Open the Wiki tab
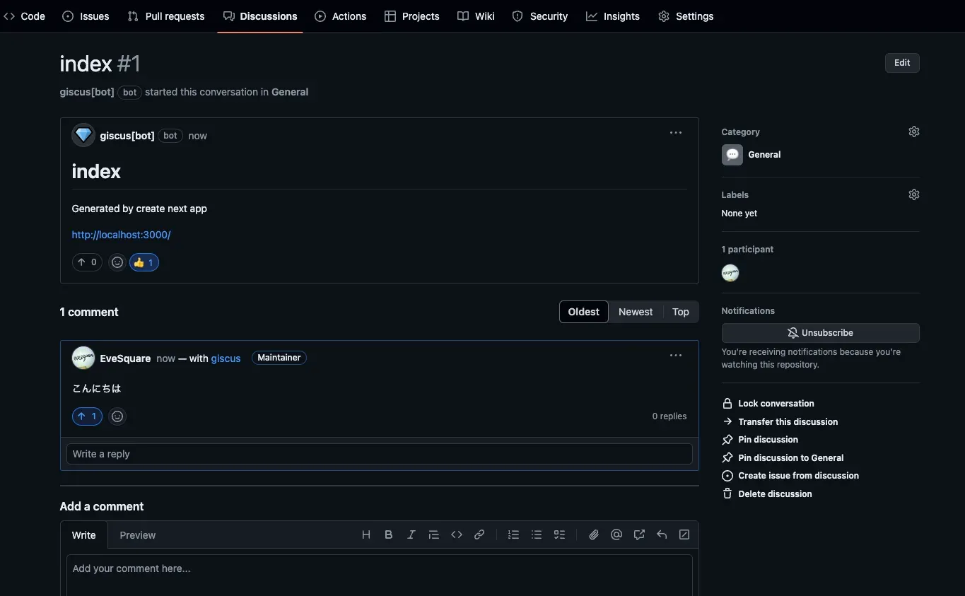This screenshot has height=596, width=965. click(x=476, y=16)
